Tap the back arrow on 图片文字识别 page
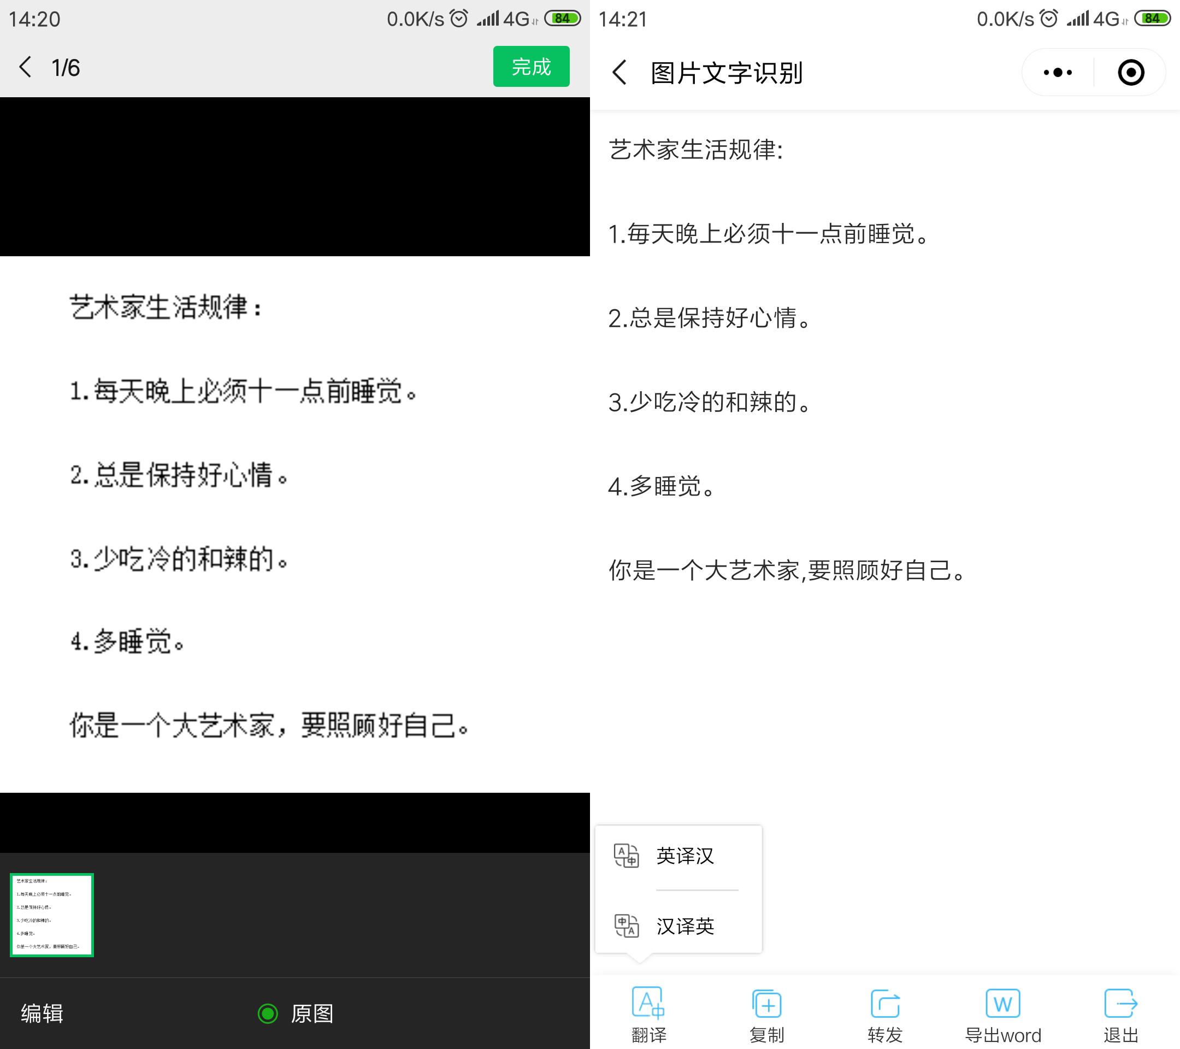 [619, 72]
